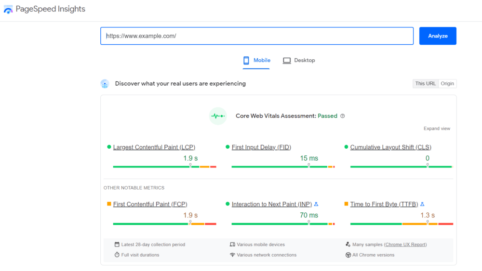Click the experimental flask icon next to INP

pos(316,204)
